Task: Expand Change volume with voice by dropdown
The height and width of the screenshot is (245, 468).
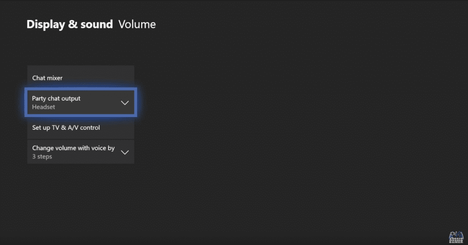Action: (x=80, y=152)
